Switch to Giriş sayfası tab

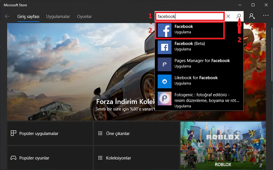(x=28, y=17)
